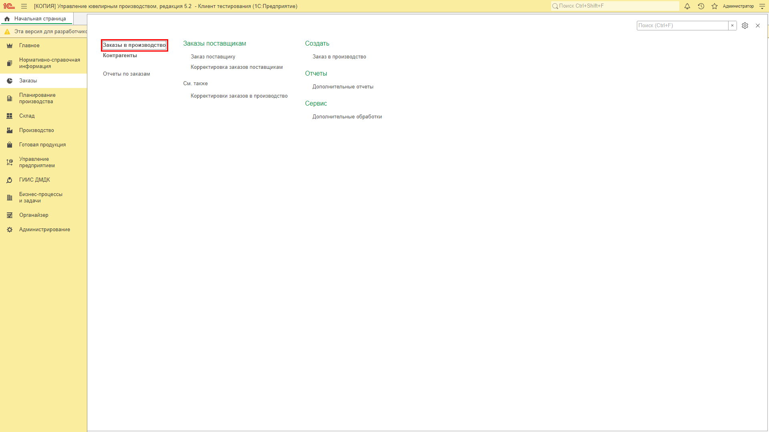Viewport: 769px width, 432px height.
Task: Click the Управление предприятием icon
Action: pyautogui.click(x=10, y=162)
